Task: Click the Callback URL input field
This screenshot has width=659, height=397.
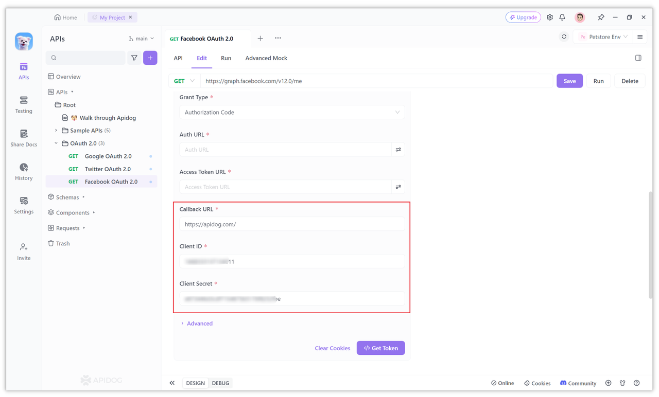Action: (292, 225)
